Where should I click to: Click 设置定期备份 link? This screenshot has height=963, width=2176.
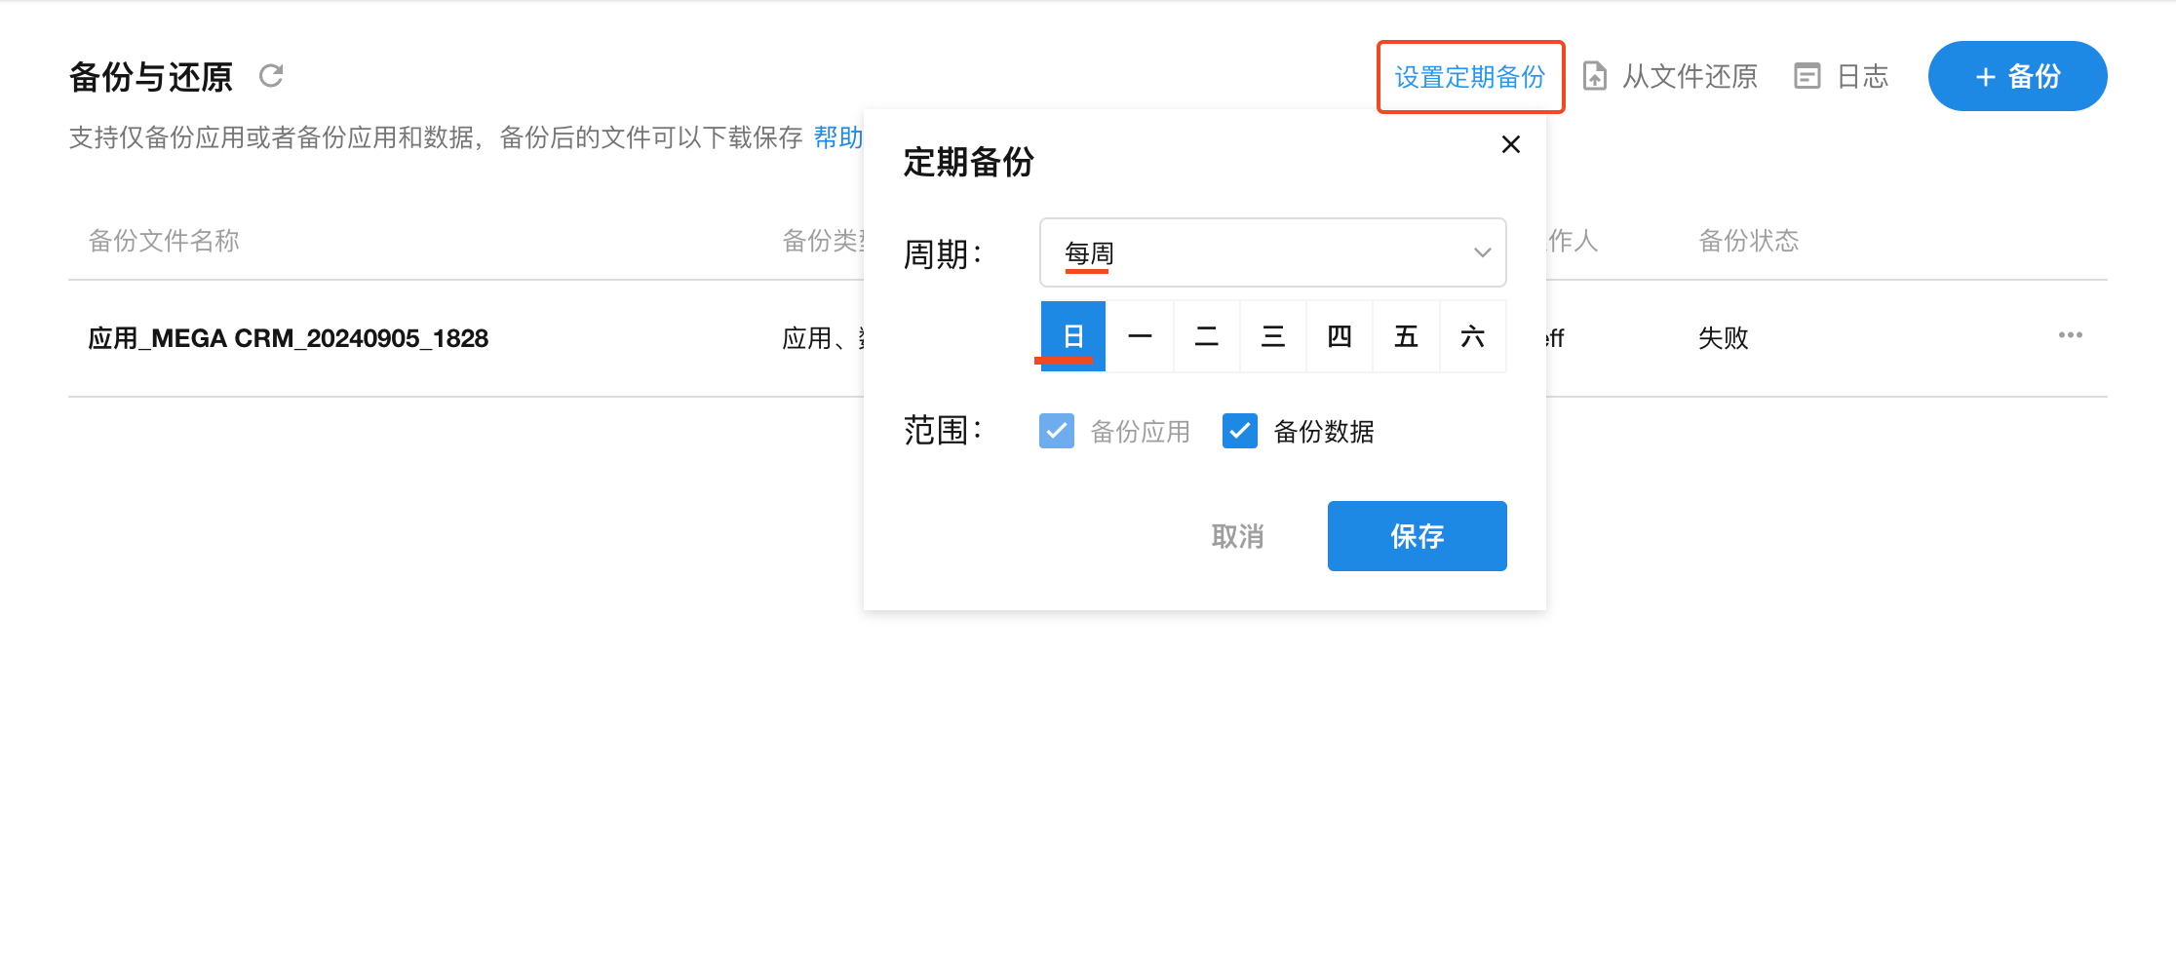point(1469,77)
